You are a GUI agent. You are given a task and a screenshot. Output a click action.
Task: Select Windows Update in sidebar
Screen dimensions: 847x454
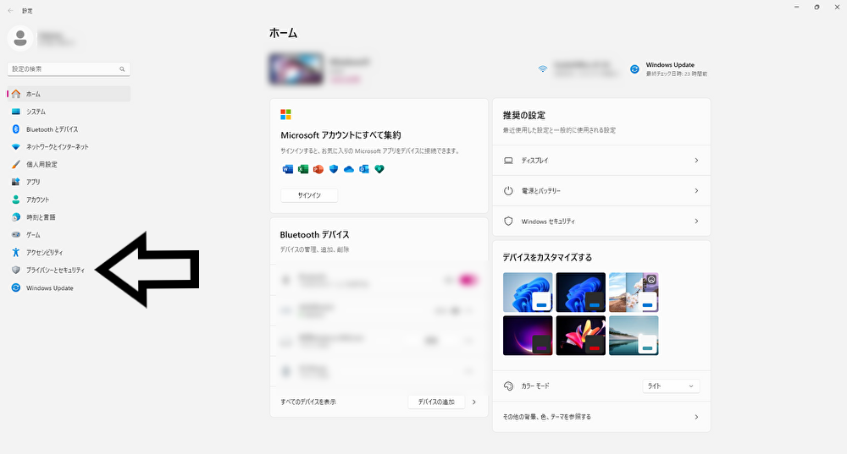pos(69,288)
